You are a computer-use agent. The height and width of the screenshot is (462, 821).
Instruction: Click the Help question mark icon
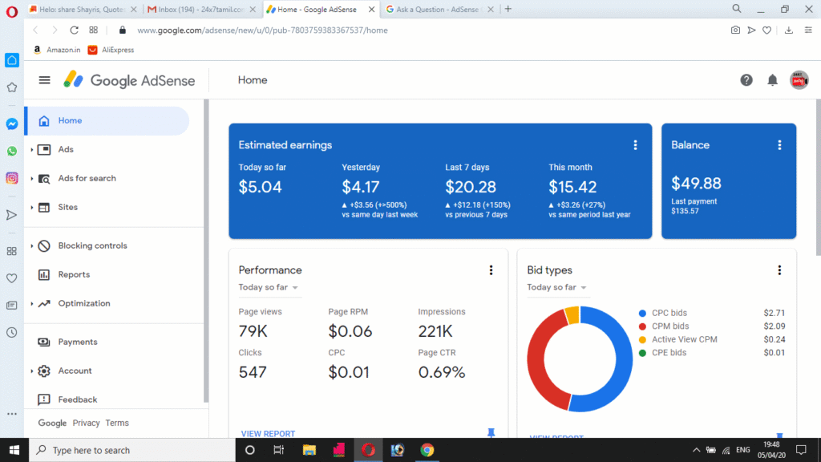[746, 80]
